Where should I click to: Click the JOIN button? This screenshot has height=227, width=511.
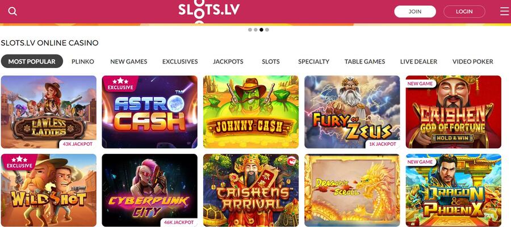click(415, 11)
